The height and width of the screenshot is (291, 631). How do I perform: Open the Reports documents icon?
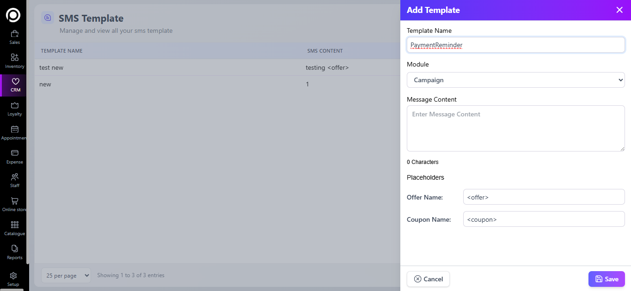pyautogui.click(x=14, y=249)
